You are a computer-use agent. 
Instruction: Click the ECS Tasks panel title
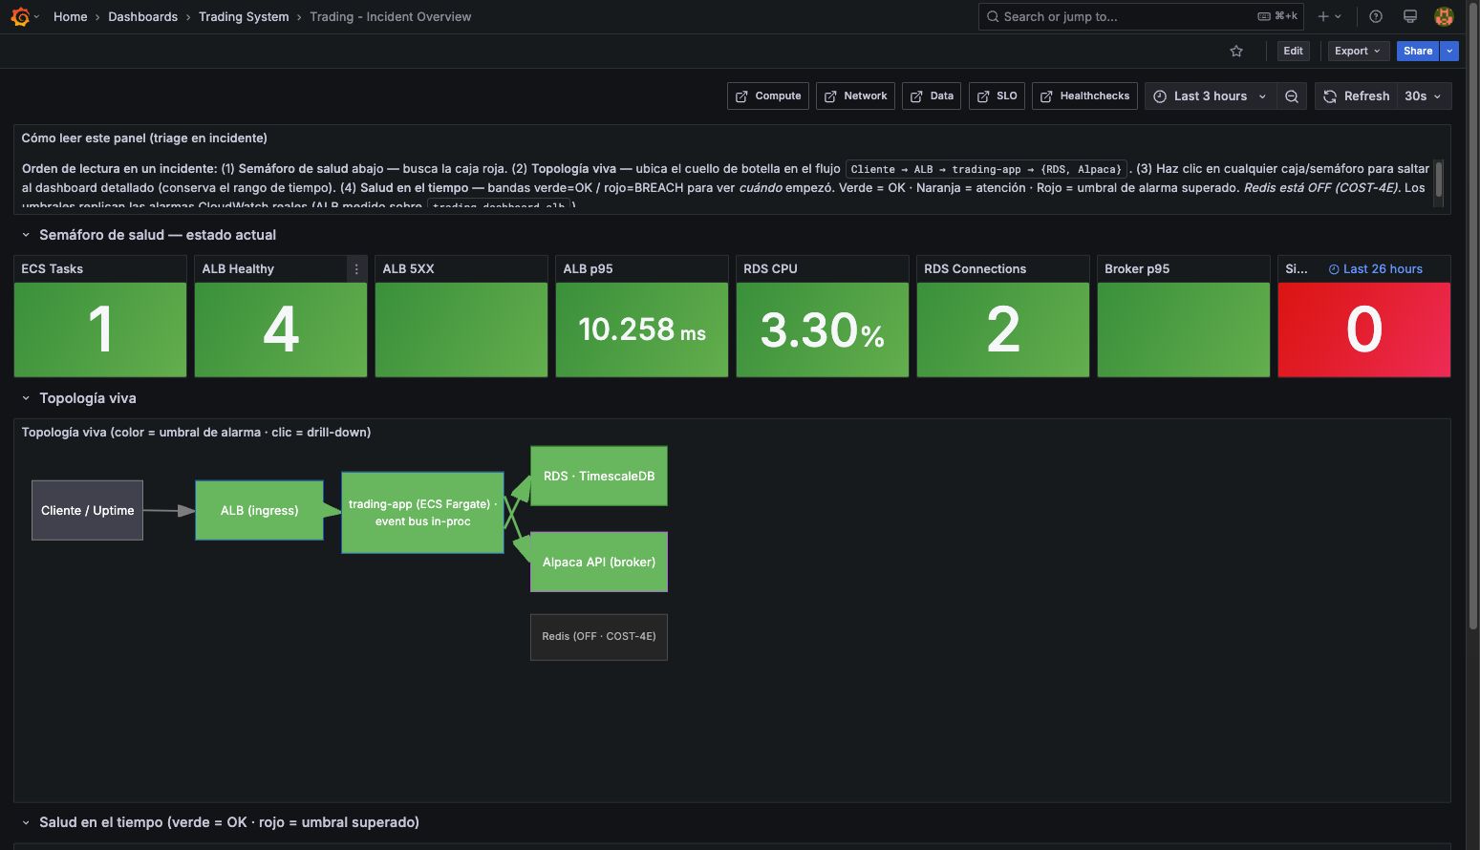tap(53, 269)
